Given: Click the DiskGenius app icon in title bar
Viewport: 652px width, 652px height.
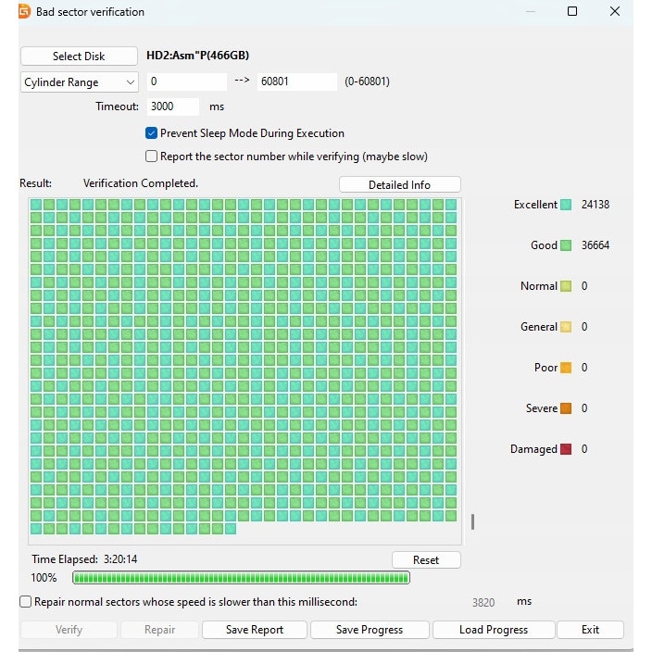Looking at the screenshot, I should tap(23, 12).
